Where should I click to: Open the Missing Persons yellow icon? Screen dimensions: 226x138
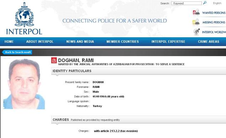[196, 22]
